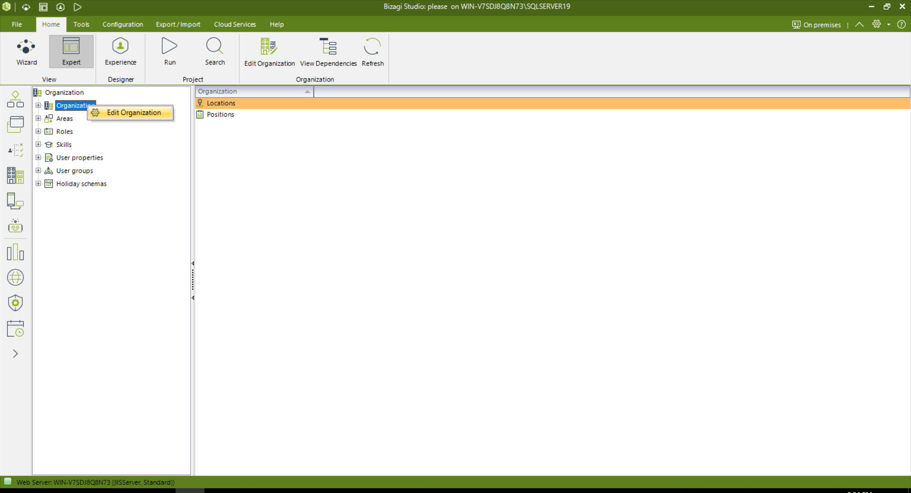
Task: Select the root Organization tree item
Action: point(64,92)
